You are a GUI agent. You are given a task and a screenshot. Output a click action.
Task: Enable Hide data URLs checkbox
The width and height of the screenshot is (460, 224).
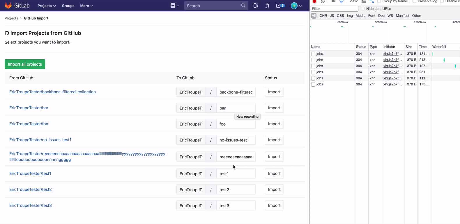pyautogui.click(x=363, y=9)
